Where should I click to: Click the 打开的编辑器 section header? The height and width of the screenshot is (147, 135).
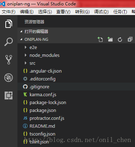[x=76, y=31]
